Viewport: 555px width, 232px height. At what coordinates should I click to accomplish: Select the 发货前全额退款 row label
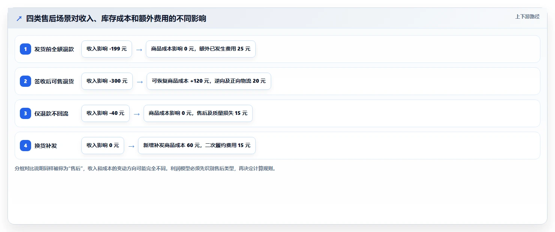tap(54, 49)
